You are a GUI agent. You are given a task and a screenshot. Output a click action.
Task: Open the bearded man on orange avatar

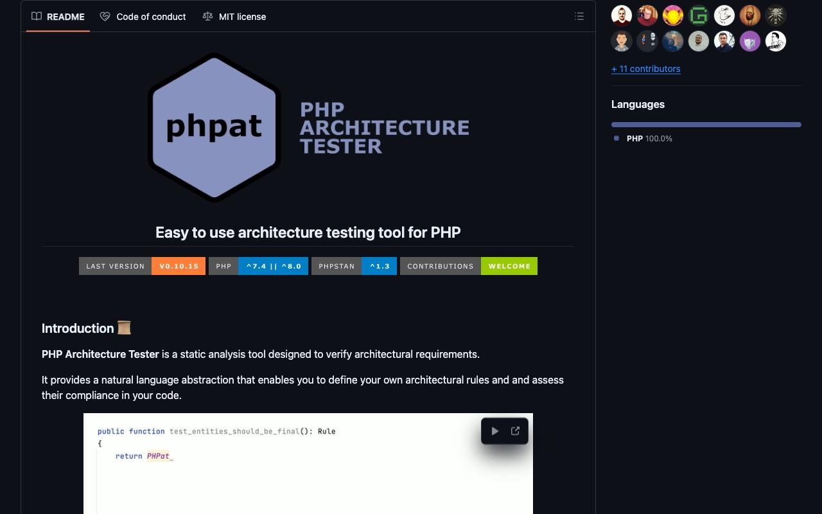pyautogui.click(x=750, y=15)
